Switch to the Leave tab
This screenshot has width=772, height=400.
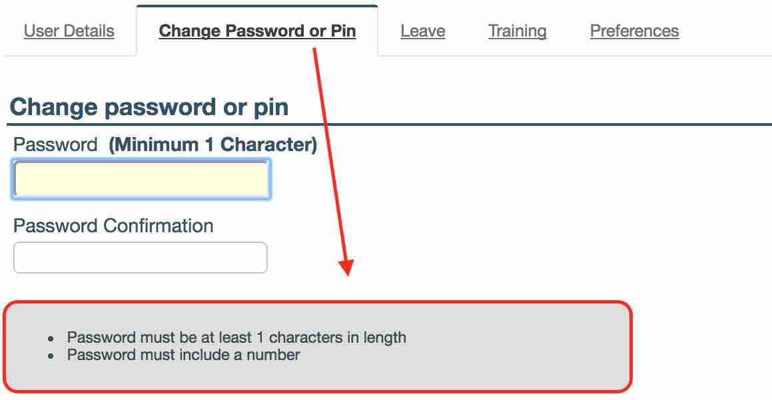click(x=423, y=31)
